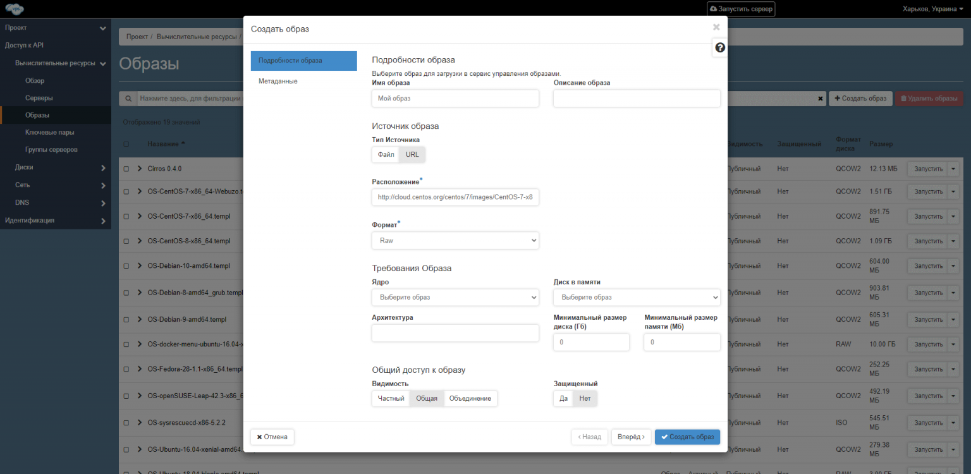Switch to Подробности образа tab
This screenshot has height=474, width=971.
pyautogui.click(x=304, y=61)
